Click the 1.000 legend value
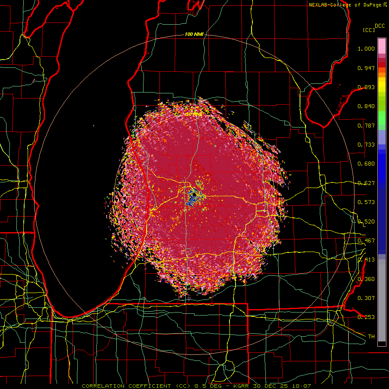Screen dimensions: 389x389 point(366,48)
